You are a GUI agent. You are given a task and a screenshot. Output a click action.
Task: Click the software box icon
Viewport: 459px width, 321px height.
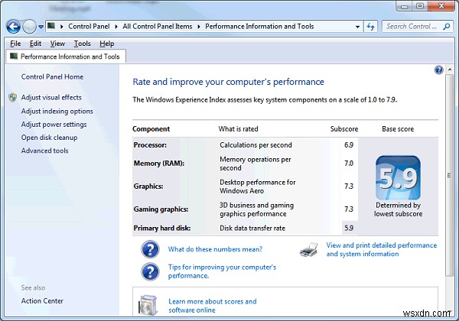tap(148, 305)
